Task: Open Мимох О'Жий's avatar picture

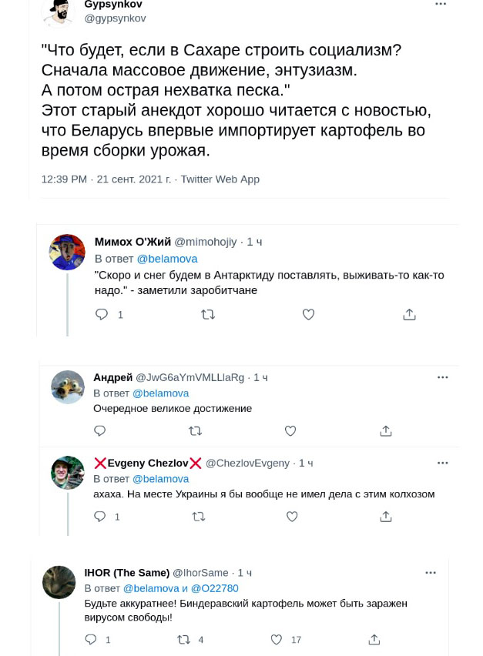Action: (67, 252)
